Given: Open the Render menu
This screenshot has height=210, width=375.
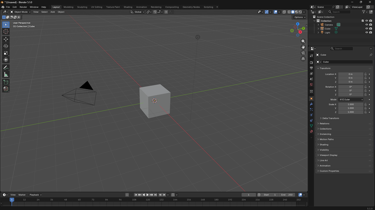Looking at the screenshot, I should coord(23,7).
